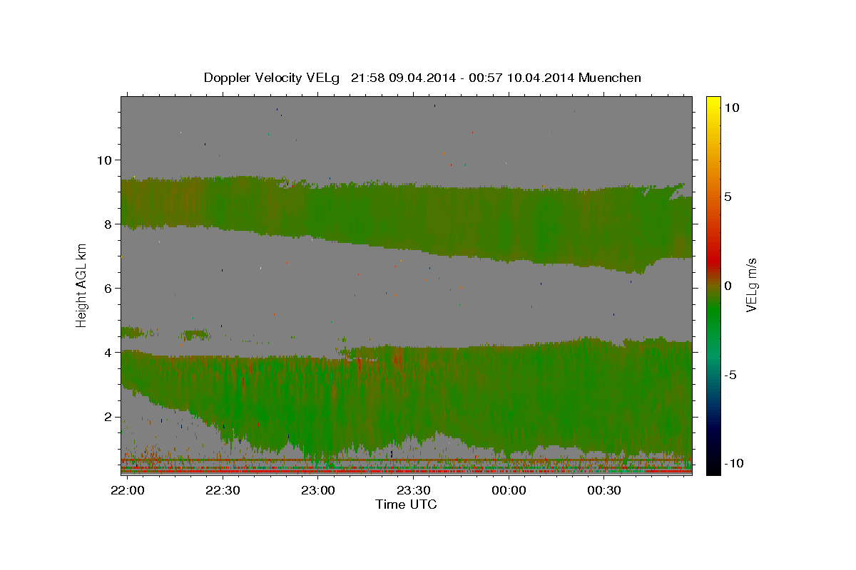Click the positive colorbar tick label 10

[731, 107]
